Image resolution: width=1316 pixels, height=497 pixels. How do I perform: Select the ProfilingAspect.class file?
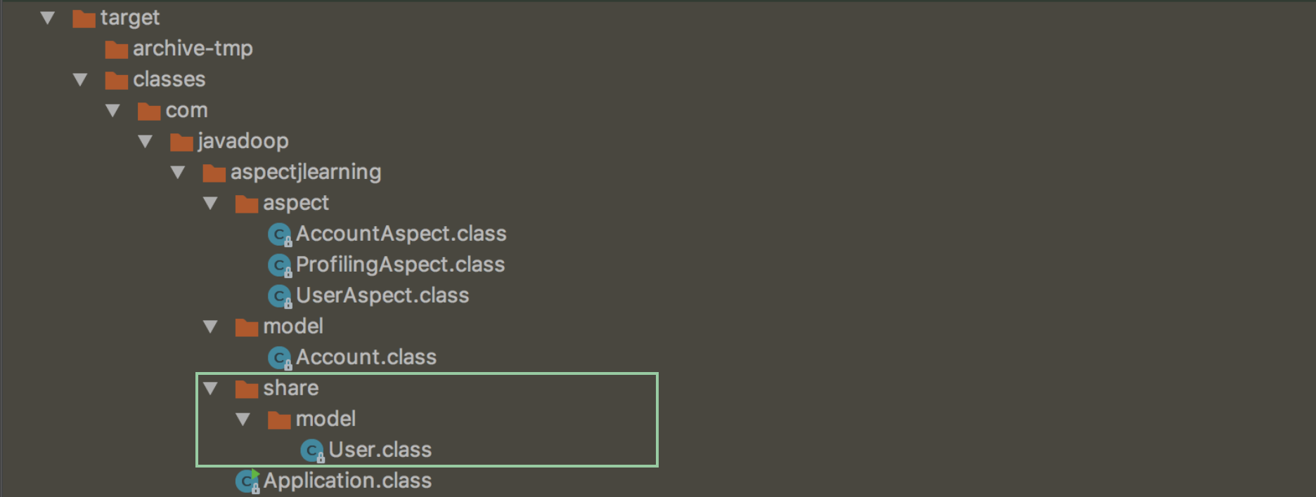(x=400, y=265)
